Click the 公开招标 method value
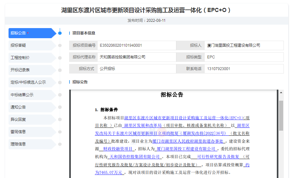The width and height of the screenshot is (304, 178). (x=107, y=69)
